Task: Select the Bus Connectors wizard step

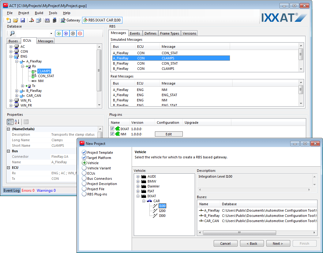Action: [x=97, y=179]
